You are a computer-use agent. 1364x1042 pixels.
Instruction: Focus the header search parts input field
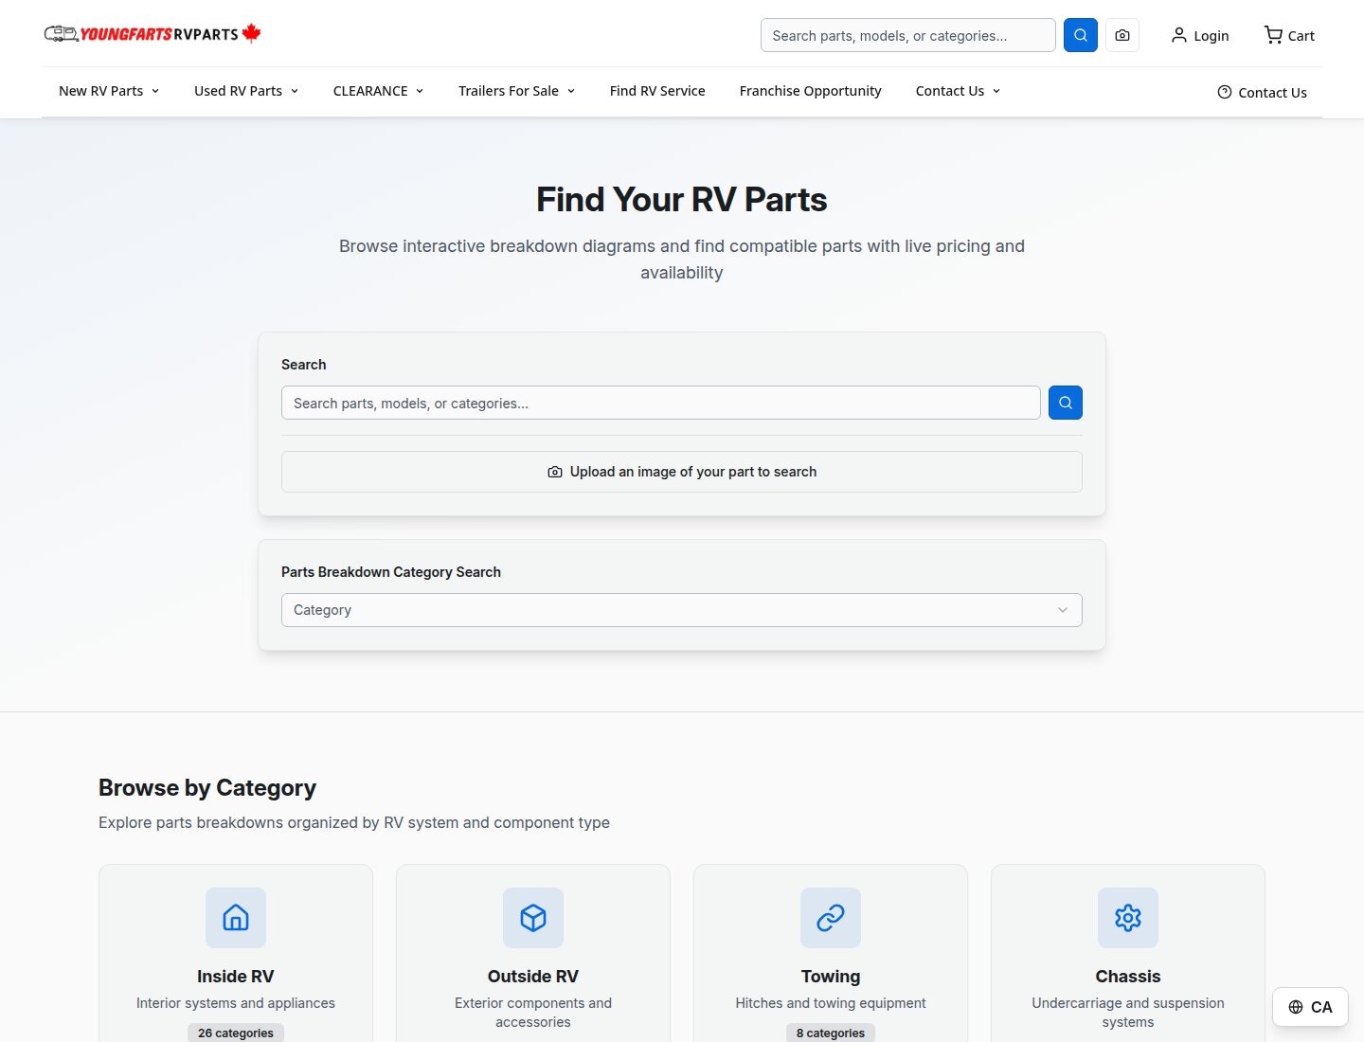[x=908, y=35]
